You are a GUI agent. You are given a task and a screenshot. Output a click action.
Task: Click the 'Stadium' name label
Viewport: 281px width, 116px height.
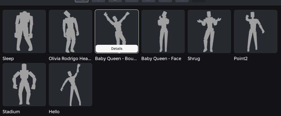(x=11, y=112)
